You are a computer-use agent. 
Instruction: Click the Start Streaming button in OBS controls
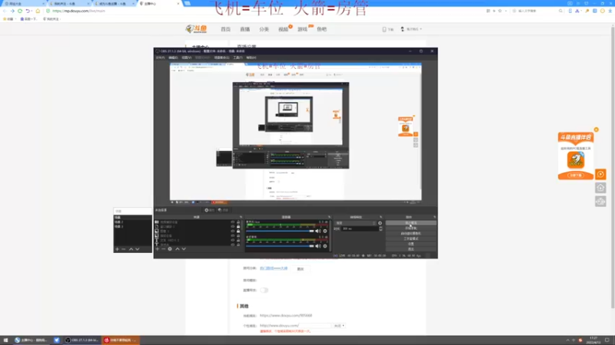coord(411,222)
